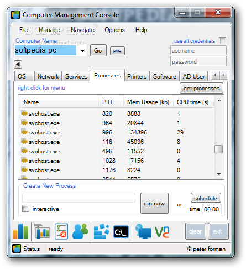
Task: Switch to the Software tab
Action: click(165, 76)
